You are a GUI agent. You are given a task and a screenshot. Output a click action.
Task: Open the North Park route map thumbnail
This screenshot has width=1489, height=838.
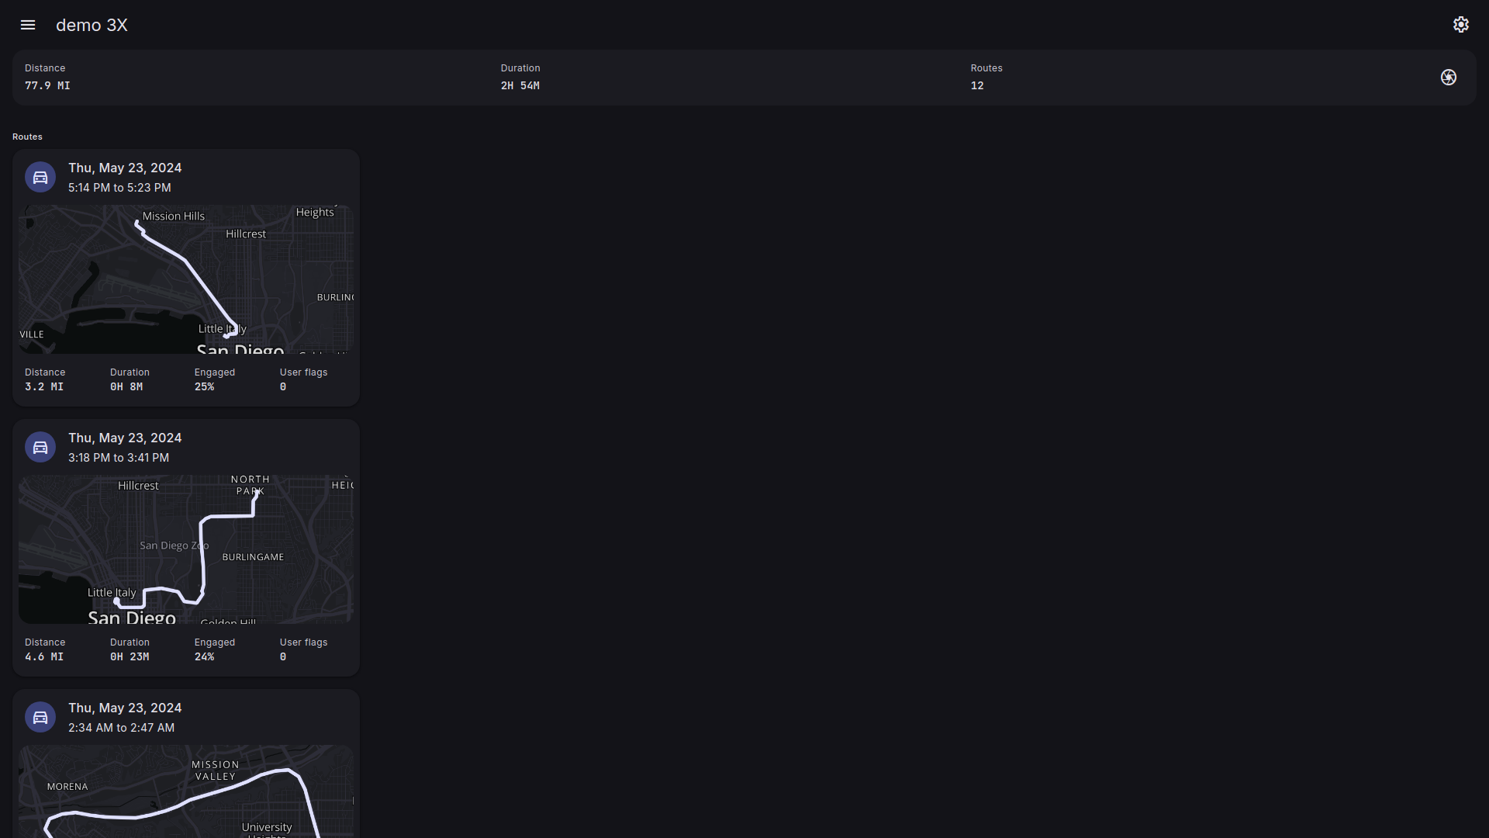(186, 549)
